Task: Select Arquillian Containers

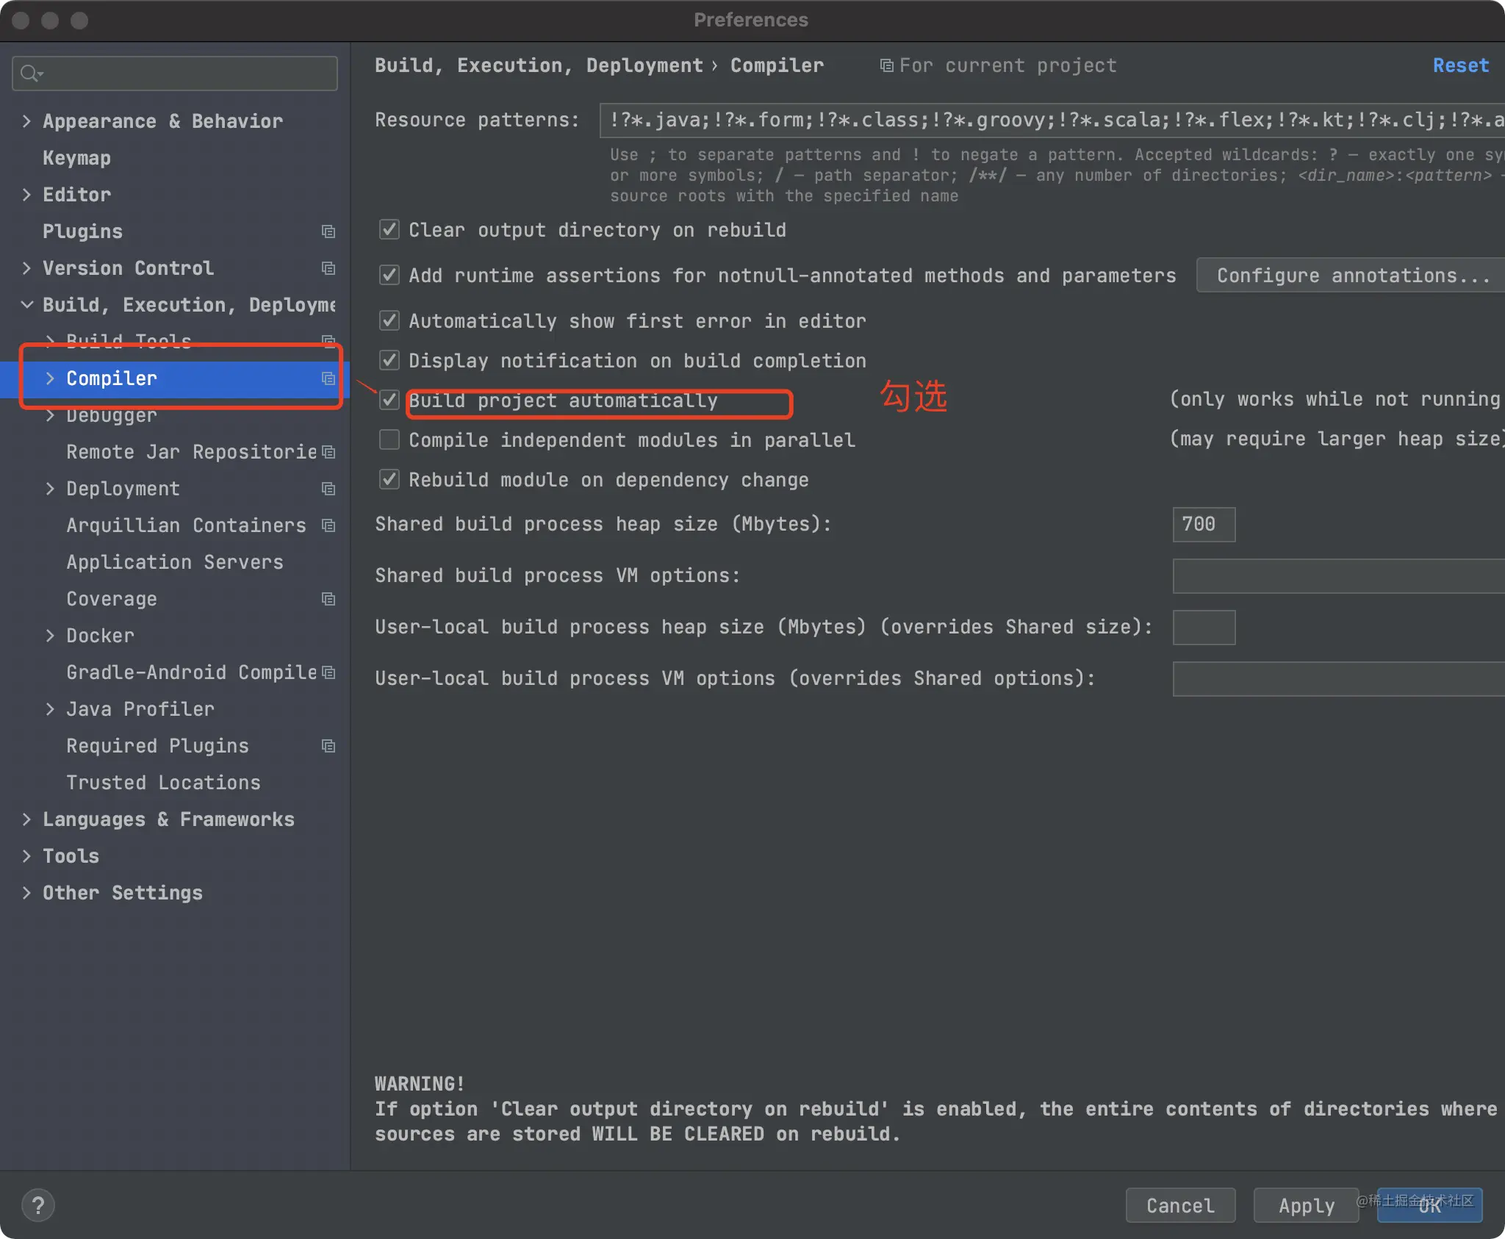Action: pyautogui.click(x=186, y=525)
